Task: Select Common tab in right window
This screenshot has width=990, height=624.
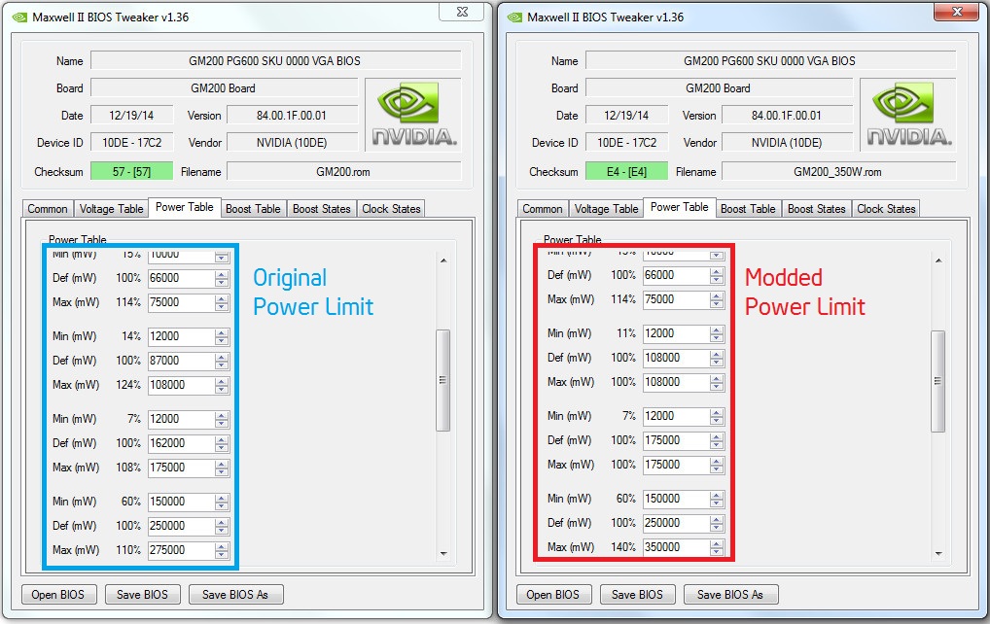Action: pyautogui.click(x=543, y=209)
